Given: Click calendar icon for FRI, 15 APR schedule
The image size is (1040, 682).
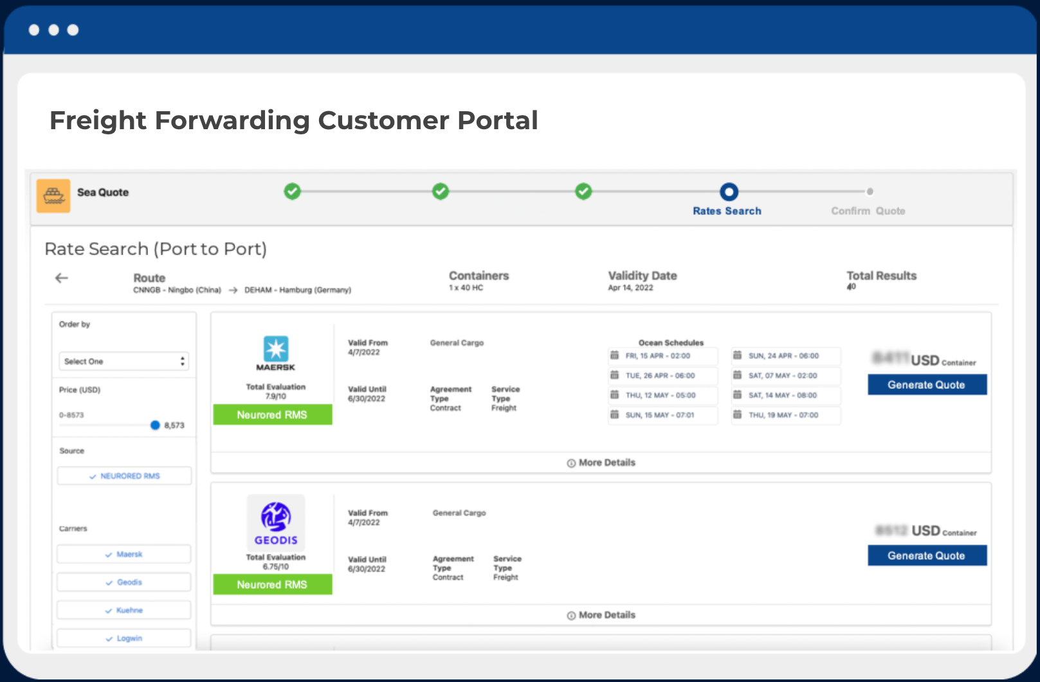Looking at the screenshot, I should 614,355.
